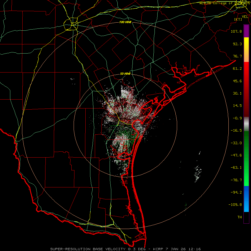Click the yellow highway loop in upper left

coord(71,24)
